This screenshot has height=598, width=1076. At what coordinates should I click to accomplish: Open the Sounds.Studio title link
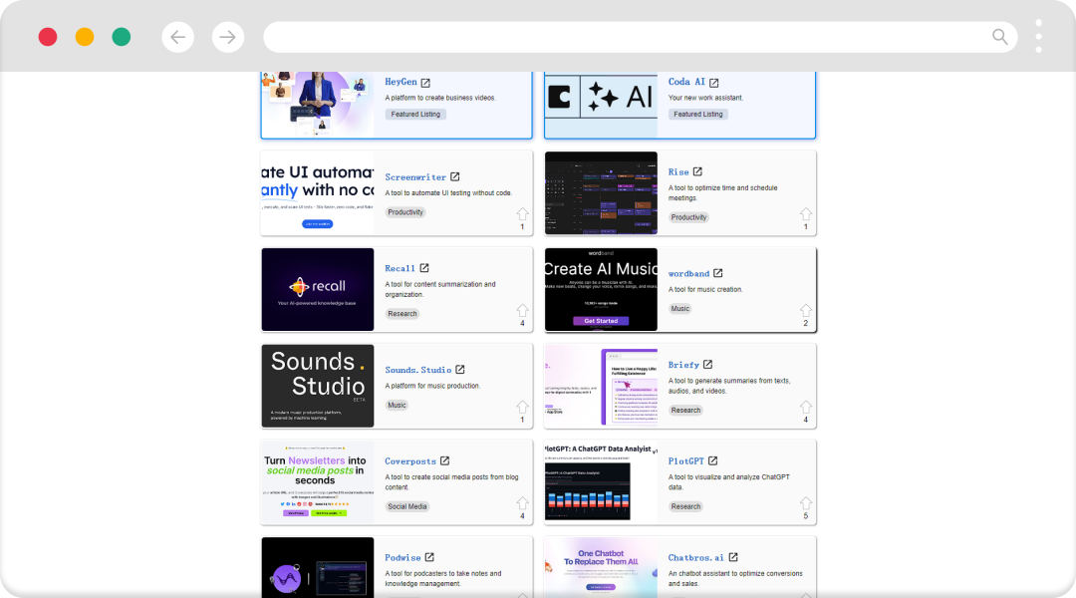point(417,370)
